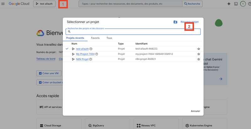Click the Créer un bucket button
Viewport: 251px width, 129px height.
[x=50, y=82]
